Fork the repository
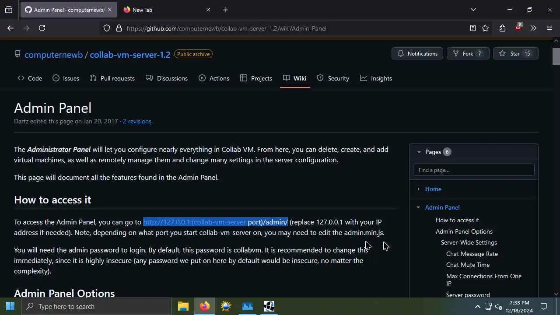This screenshot has height=315, width=560. coord(468,53)
